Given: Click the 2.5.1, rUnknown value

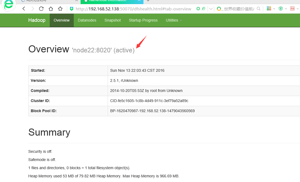Looking at the screenshot, I should coord(124,80).
